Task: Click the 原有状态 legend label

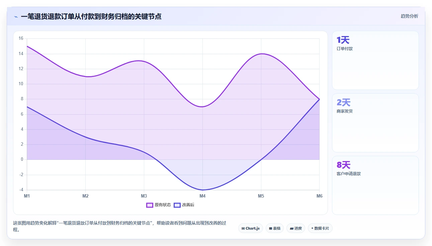Action: [x=163, y=205]
